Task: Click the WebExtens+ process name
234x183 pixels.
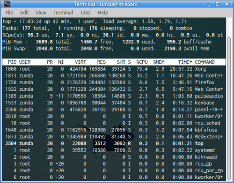Action: pos(209,137)
